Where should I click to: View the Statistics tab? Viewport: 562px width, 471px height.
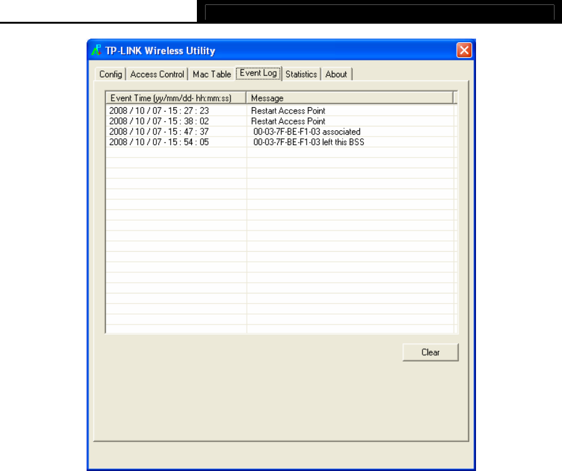(301, 74)
